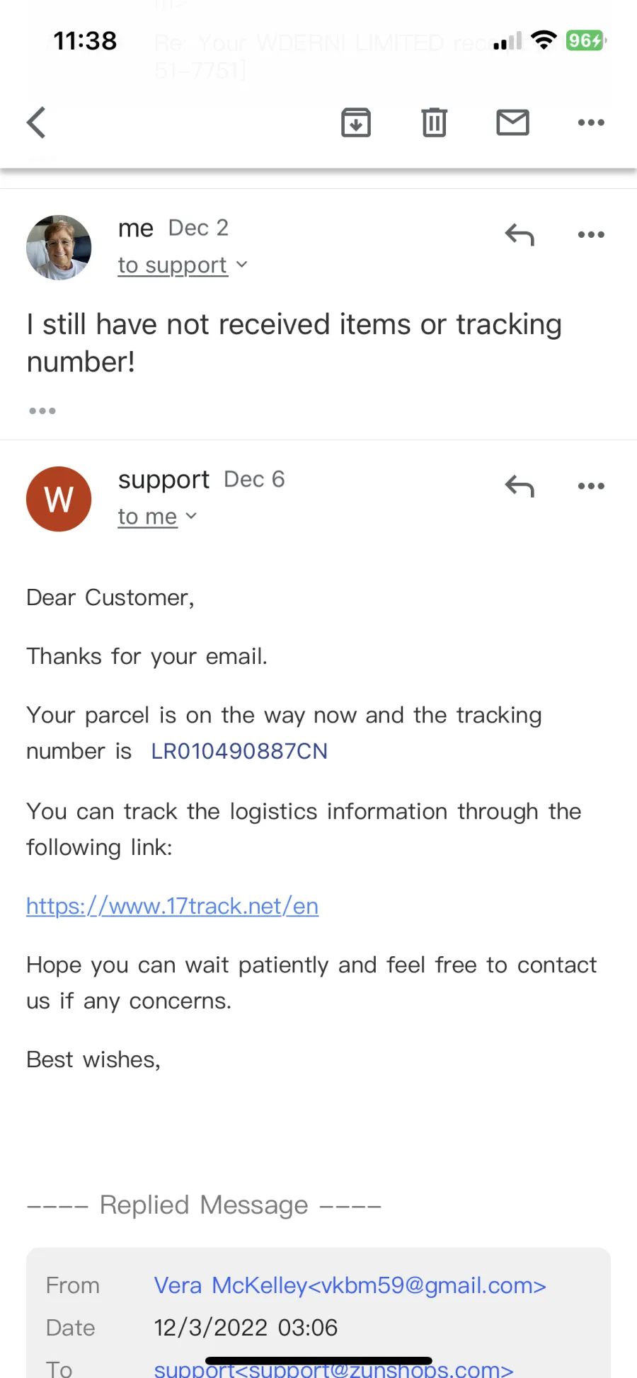Tap the back arrow to return to inbox
The image size is (637, 1378).
[37, 122]
